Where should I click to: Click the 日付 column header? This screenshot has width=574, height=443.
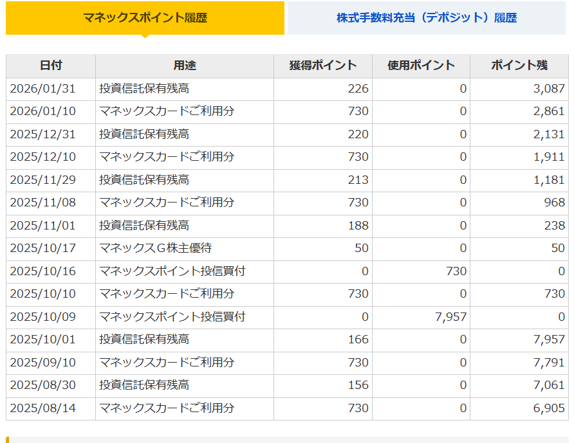51,66
